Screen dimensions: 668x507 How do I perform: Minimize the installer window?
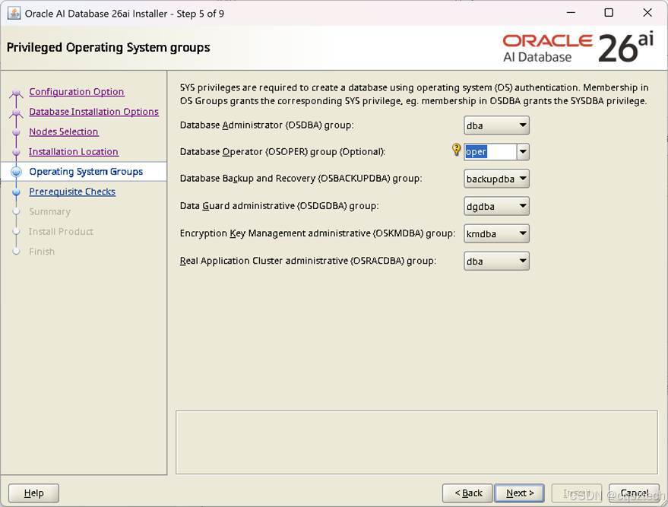[571, 13]
